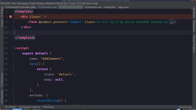The height and width of the screenshot is (110, 196).
Task: Open the File menu
Action: click(x=2, y=3)
